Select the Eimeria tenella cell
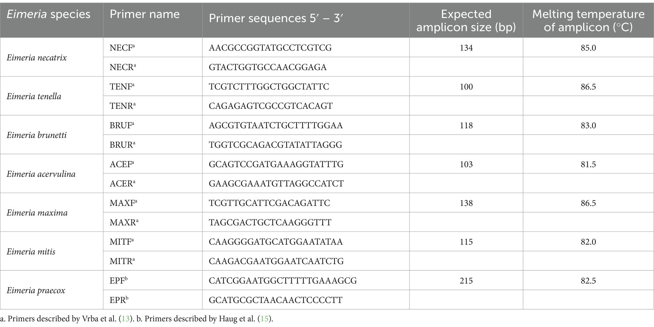Viewport: 654px width, 327px height. tap(52, 96)
